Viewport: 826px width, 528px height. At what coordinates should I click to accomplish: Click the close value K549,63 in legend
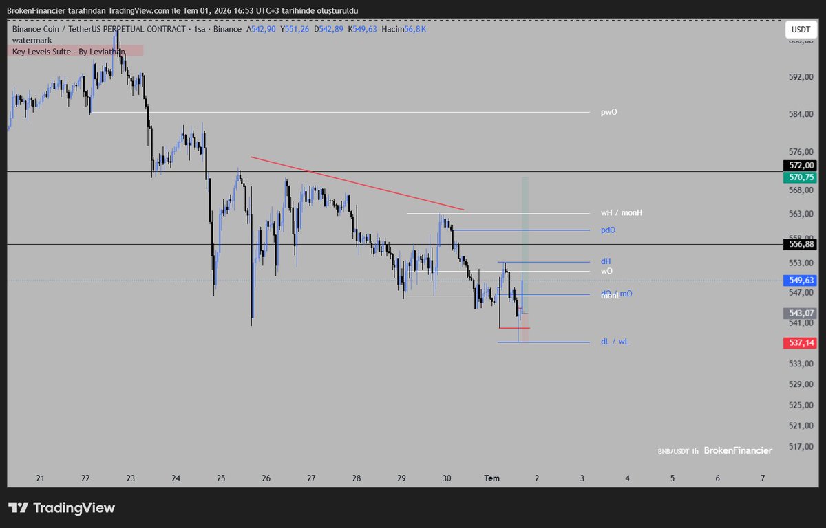(363, 29)
